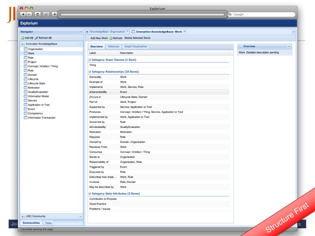Click the Add KB button label
315x236 pixels.
point(29,38)
